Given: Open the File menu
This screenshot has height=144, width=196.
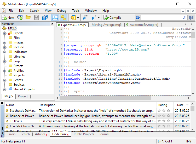Looking at the screenshot, I should (x=11, y=11).
